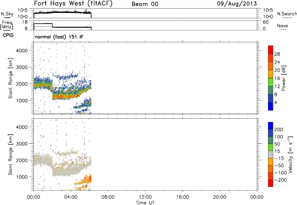Click the '10^5' tick at the right of the noise panel
This screenshot has width=297, height=205.
268,10
